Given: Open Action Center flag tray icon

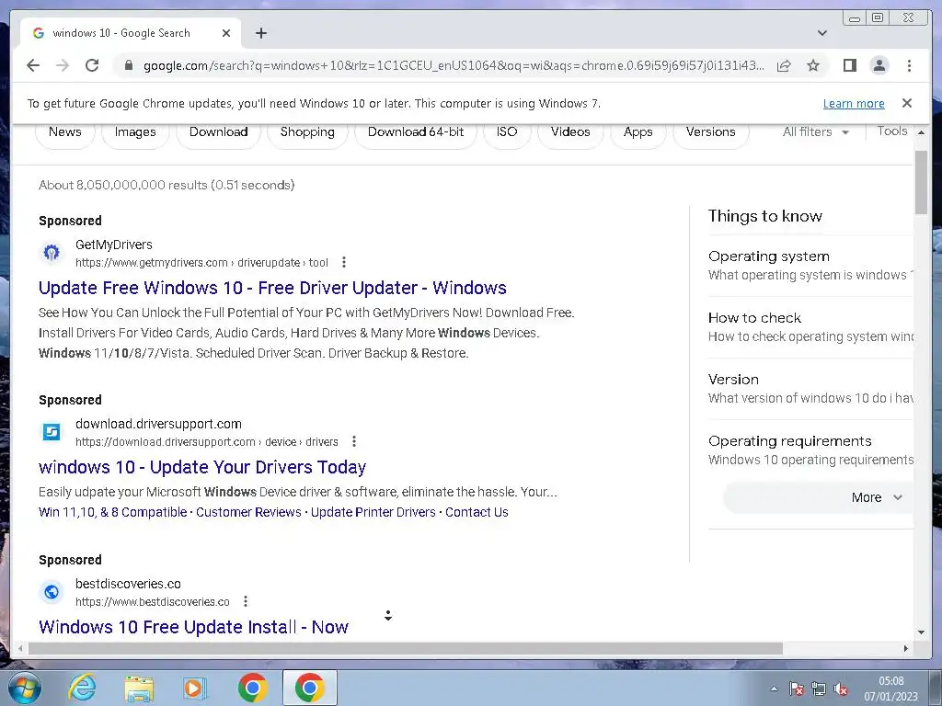Looking at the screenshot, I should pos(797,689).
